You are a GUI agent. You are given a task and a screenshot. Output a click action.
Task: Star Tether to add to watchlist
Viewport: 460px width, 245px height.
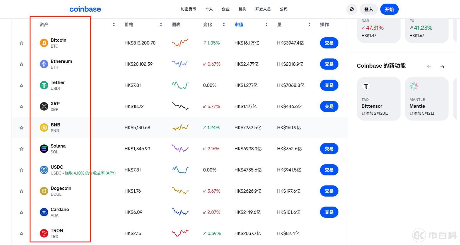click(21, 85)
